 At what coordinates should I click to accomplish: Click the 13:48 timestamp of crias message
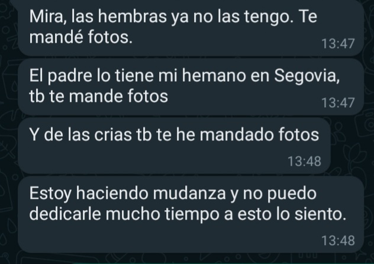[x=304, y=161]
